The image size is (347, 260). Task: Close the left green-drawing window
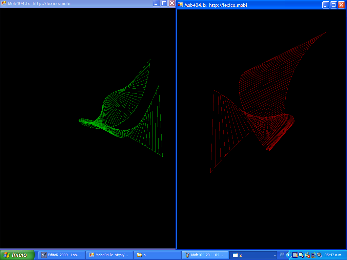[x=172, y=3]
